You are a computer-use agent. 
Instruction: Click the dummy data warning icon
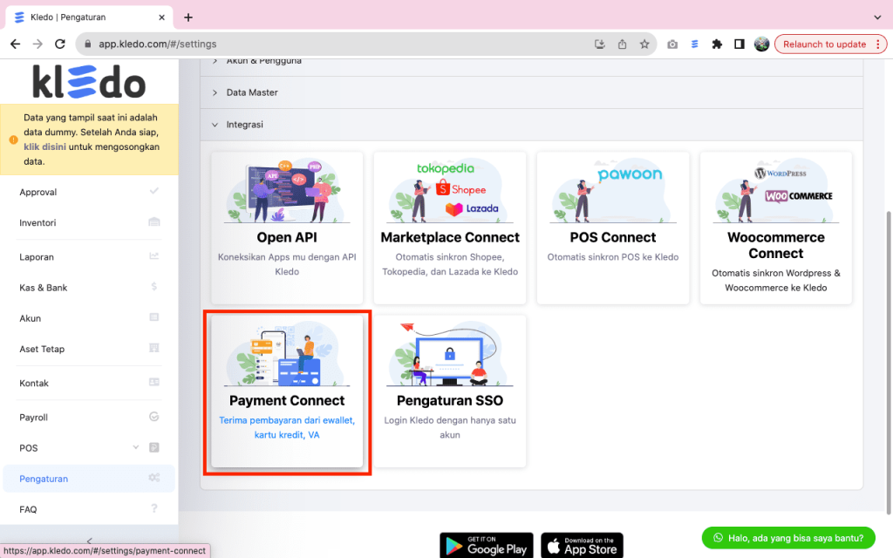[13, 139]
